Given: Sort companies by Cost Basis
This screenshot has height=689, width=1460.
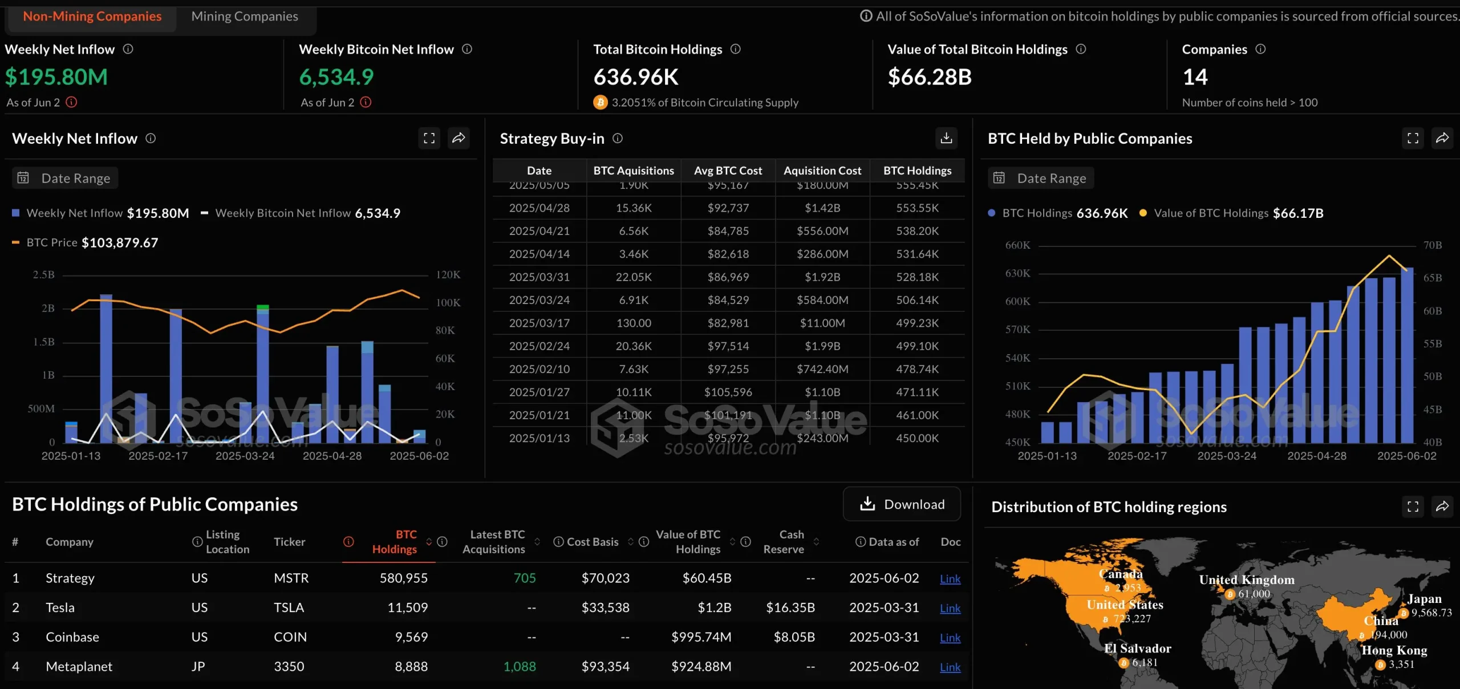Looking at the screenshot, I should click(631, 542).
